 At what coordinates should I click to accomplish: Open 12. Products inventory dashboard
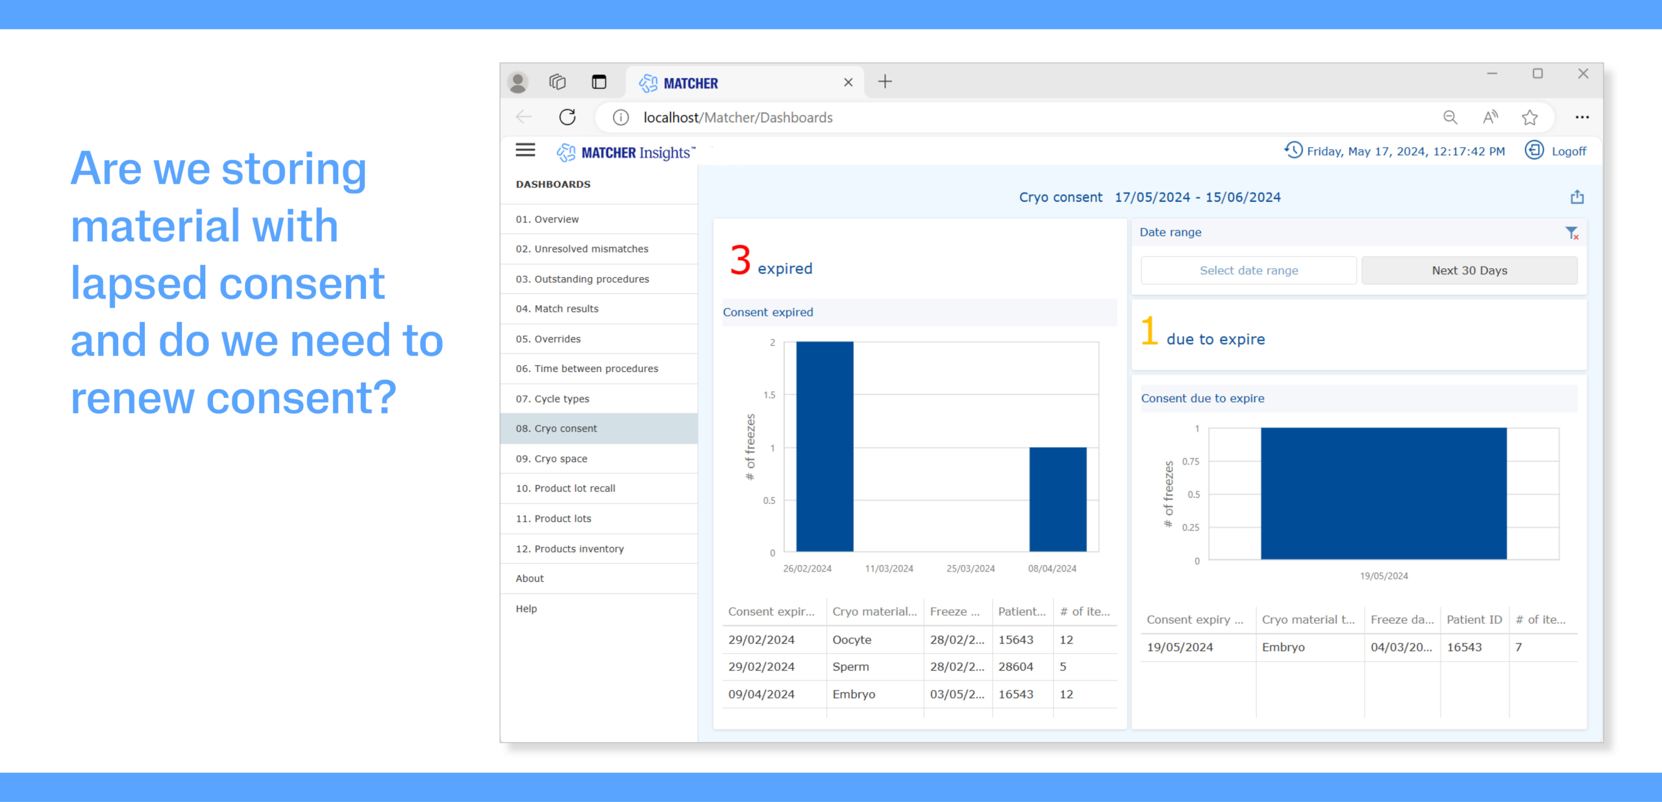599,549
